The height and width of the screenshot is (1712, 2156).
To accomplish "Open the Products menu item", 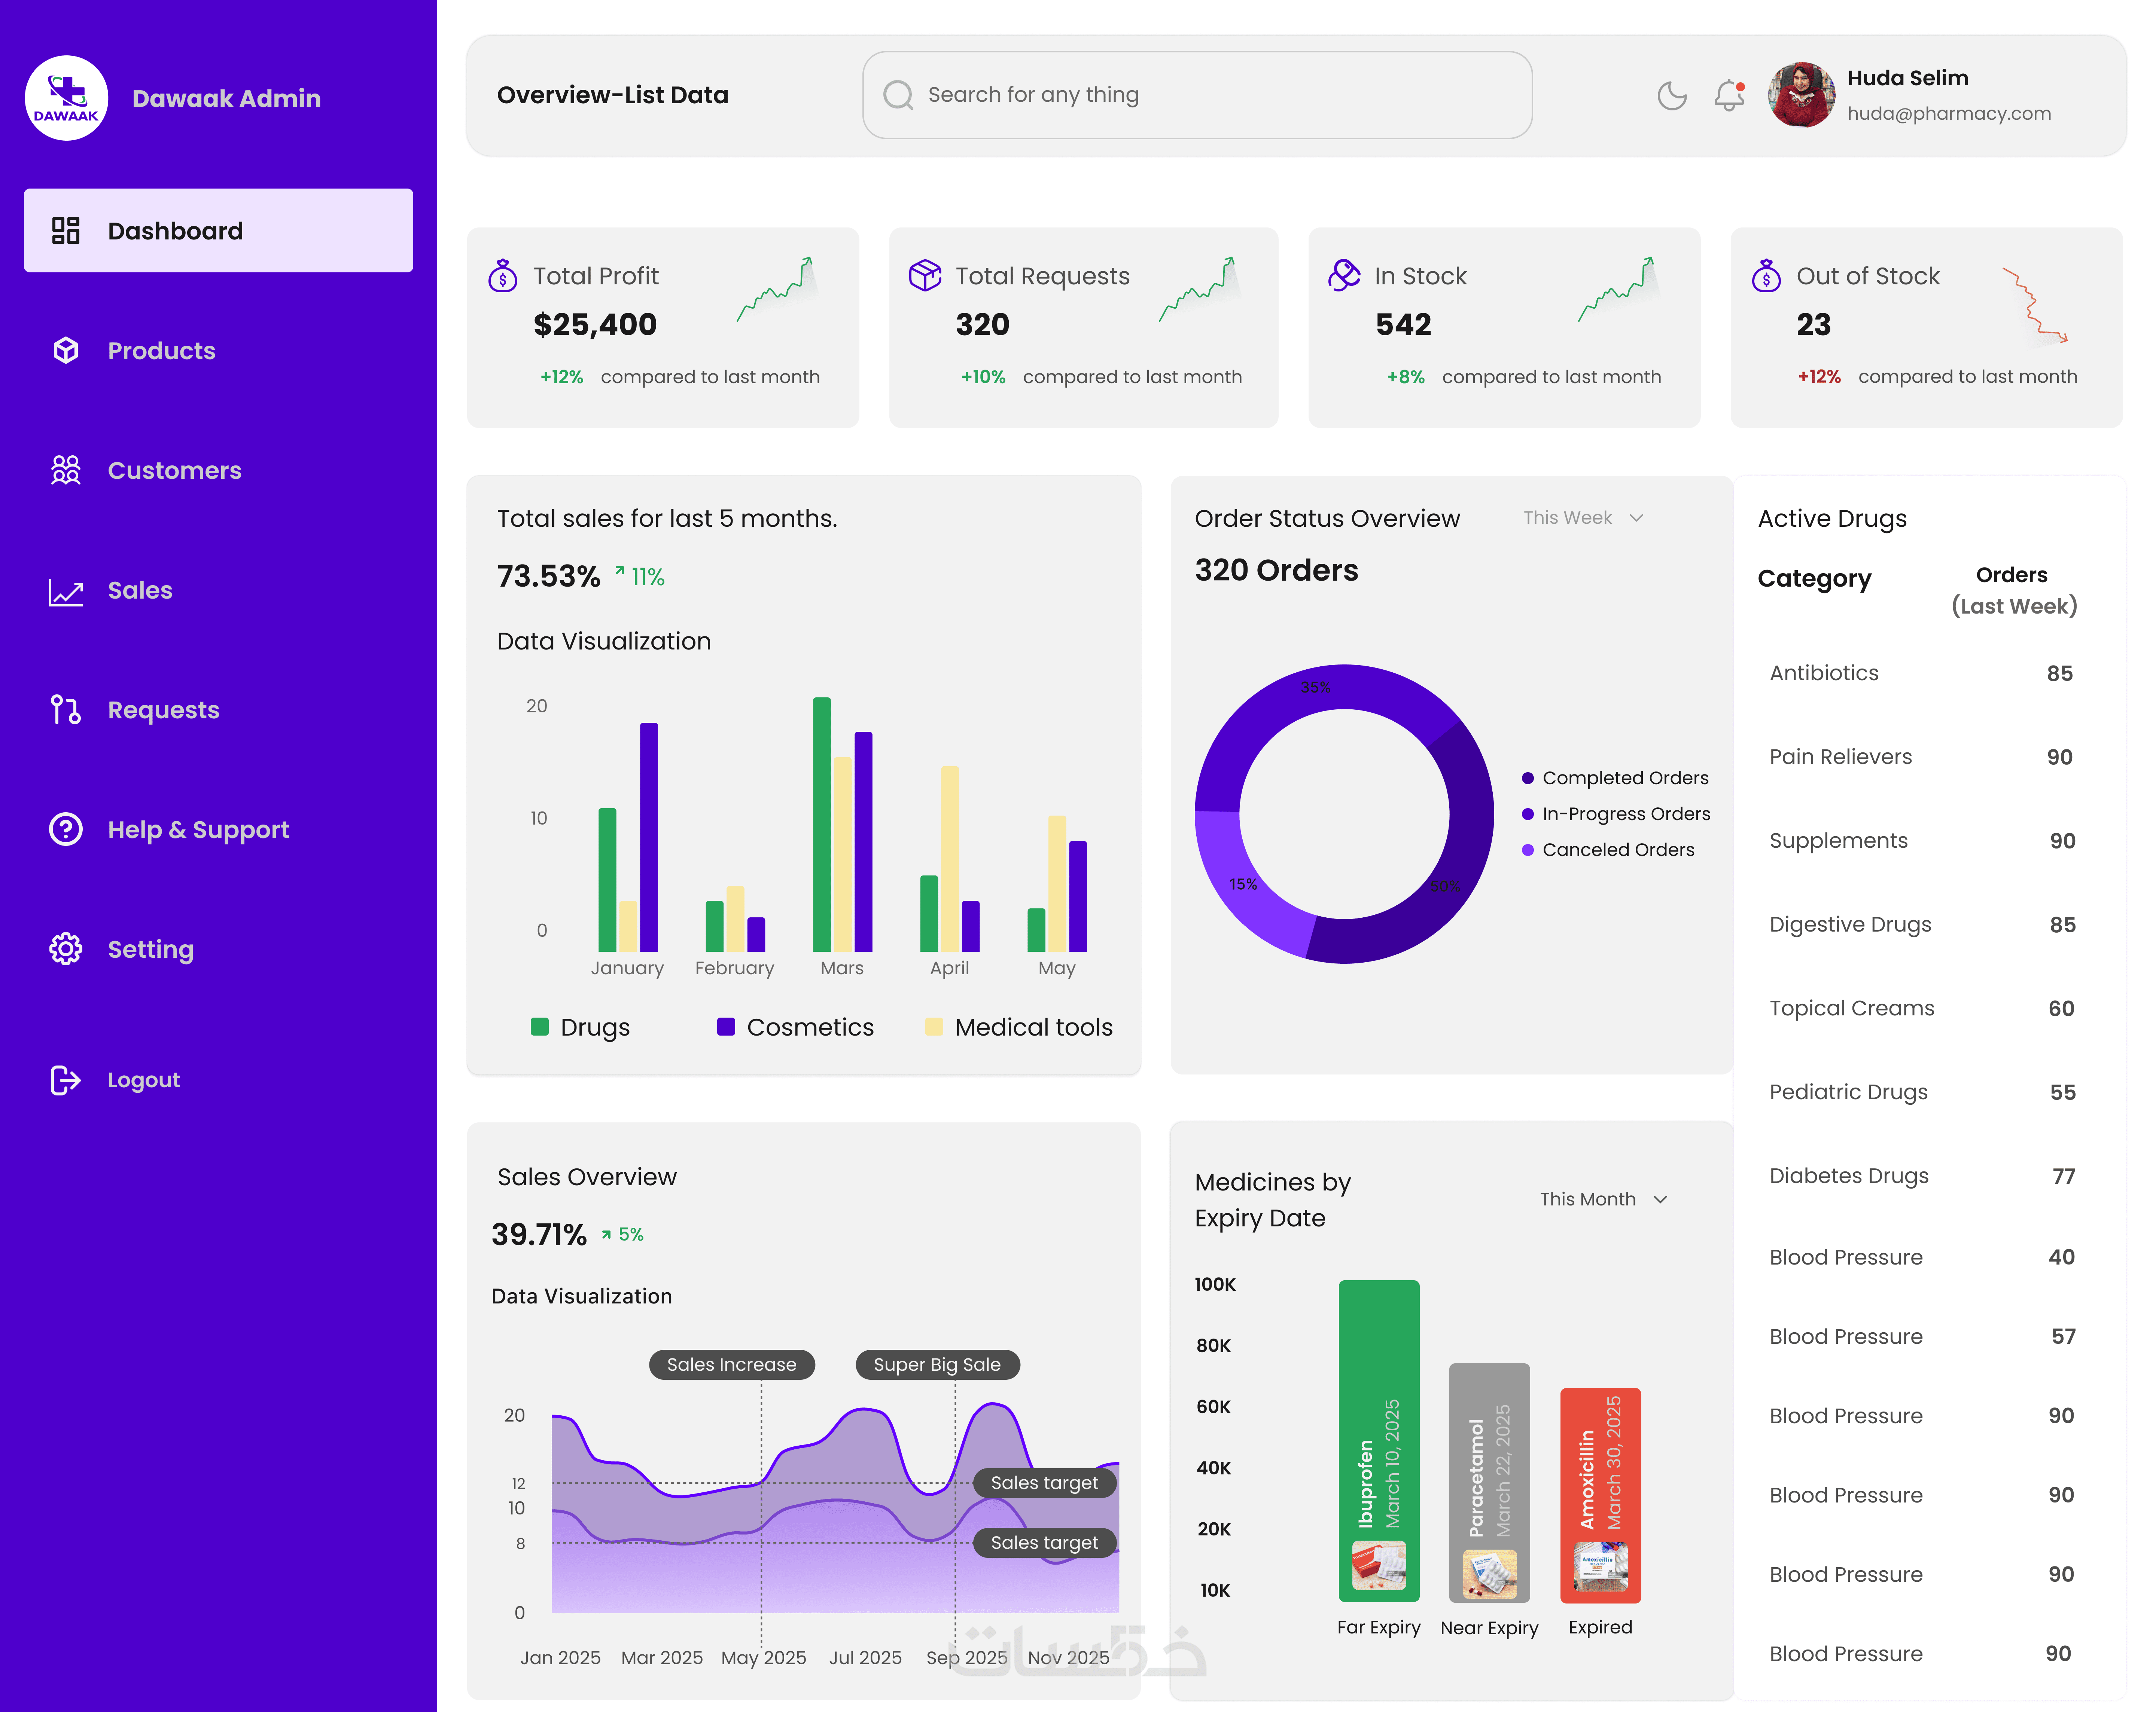I will tap(161, 351).
